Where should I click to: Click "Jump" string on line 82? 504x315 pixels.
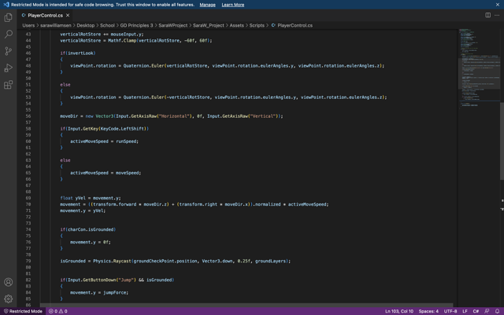coord(127,280)
